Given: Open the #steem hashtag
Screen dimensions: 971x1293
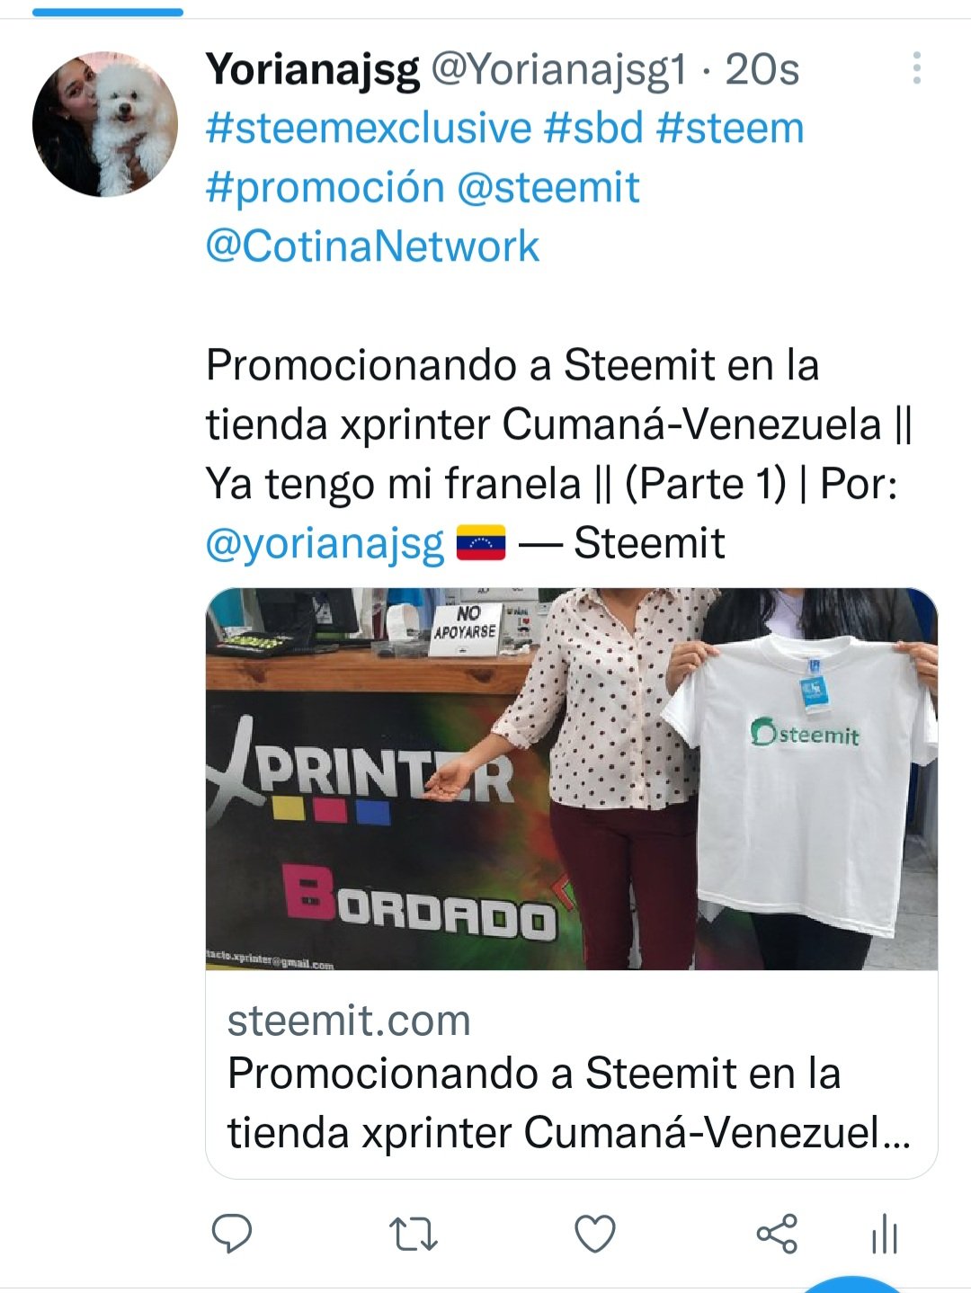Looking at the screenshot, I should click(x=730, y=128).
